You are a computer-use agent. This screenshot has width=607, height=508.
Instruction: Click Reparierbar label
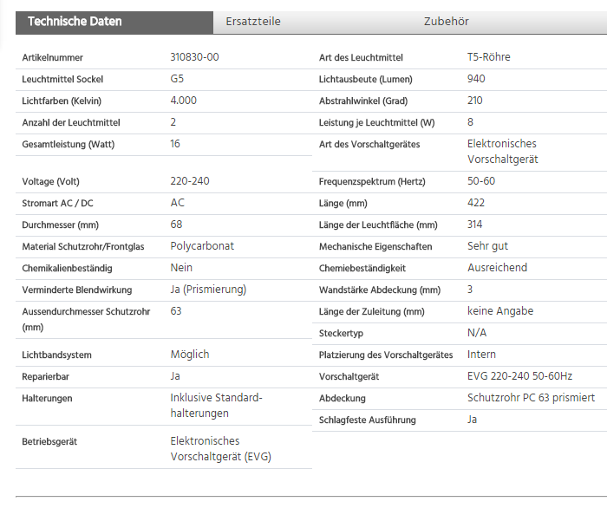46,376
